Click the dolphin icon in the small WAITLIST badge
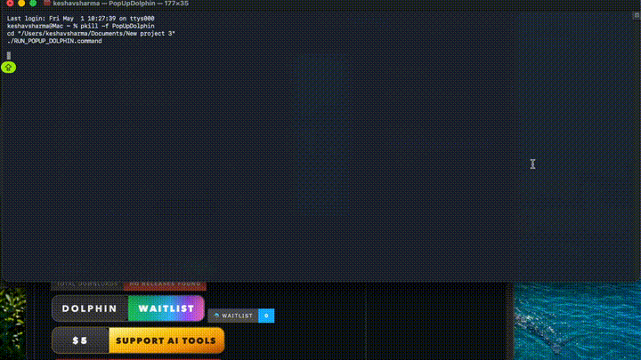The width and height of the screenshot is (641, 360). [x=216, y=316]
